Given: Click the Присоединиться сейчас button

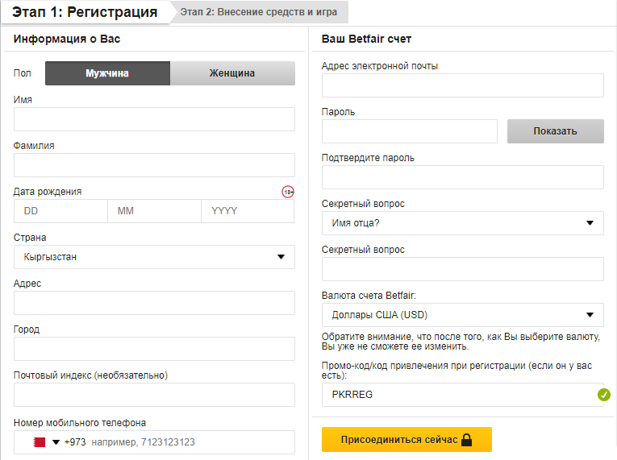Looking at the screenshot, I should 406,440.
